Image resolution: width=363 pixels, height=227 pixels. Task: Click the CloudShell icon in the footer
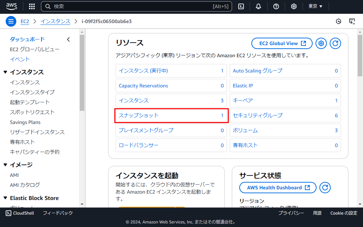[x=9, y=213]
